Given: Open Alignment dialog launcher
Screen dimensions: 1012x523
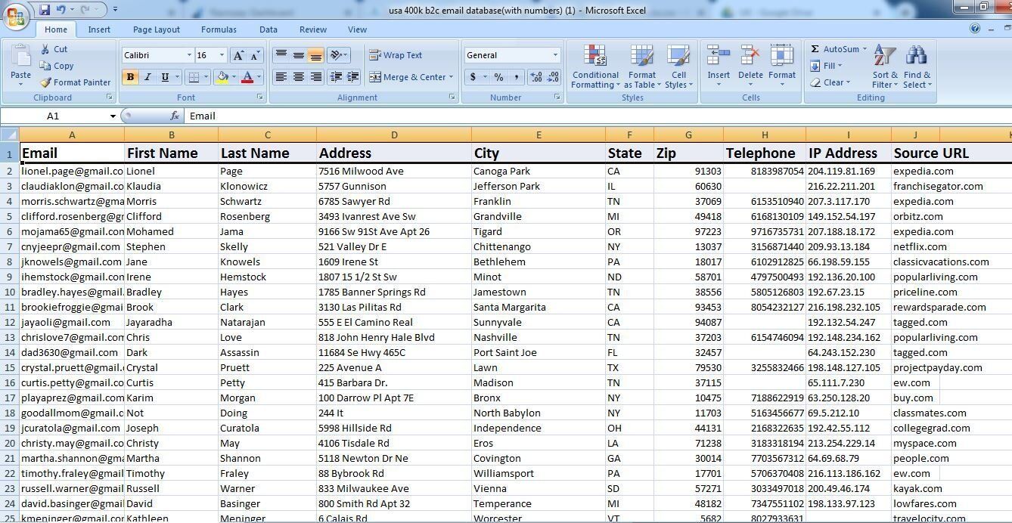Looking at the screenshot, I should pyautogui.click(x=452, y=97).
